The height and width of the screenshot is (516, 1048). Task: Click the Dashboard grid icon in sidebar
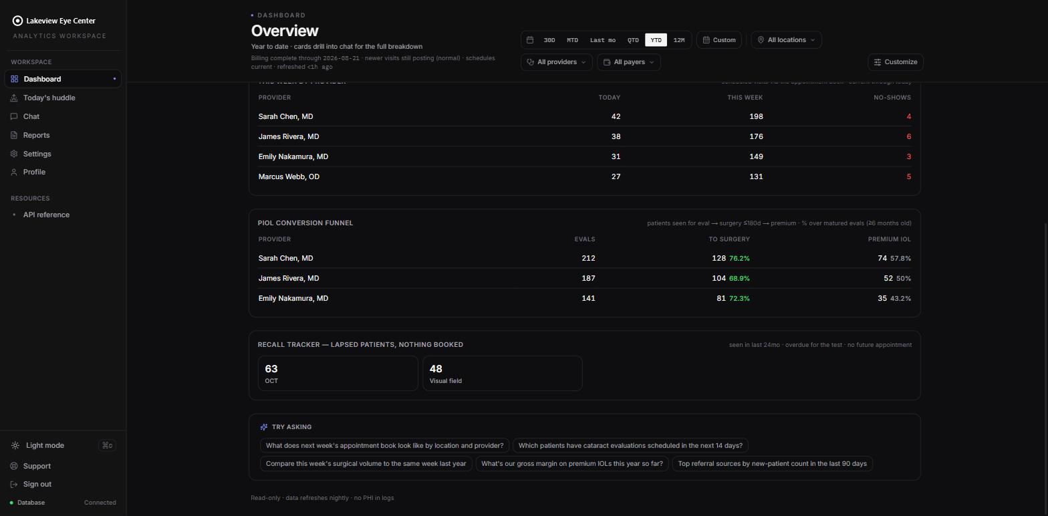click(x=15, y=79)
